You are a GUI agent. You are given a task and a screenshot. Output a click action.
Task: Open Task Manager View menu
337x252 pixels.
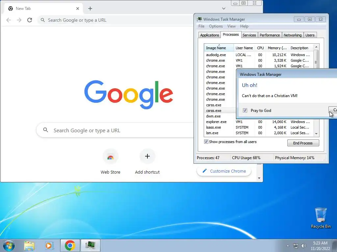231,26
